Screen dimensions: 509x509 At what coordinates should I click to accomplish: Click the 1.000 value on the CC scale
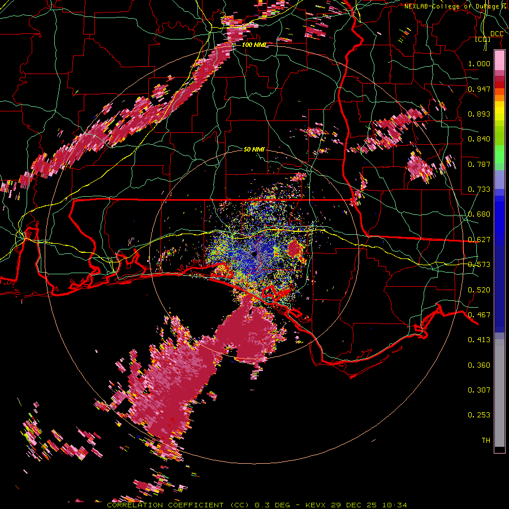(x=479, y=63)
